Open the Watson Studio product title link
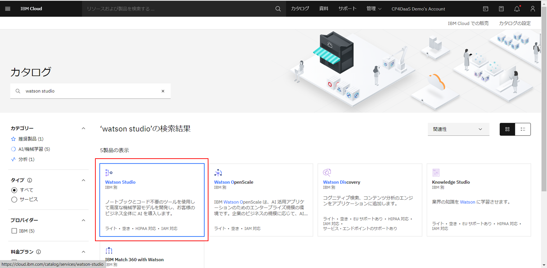 120,182
